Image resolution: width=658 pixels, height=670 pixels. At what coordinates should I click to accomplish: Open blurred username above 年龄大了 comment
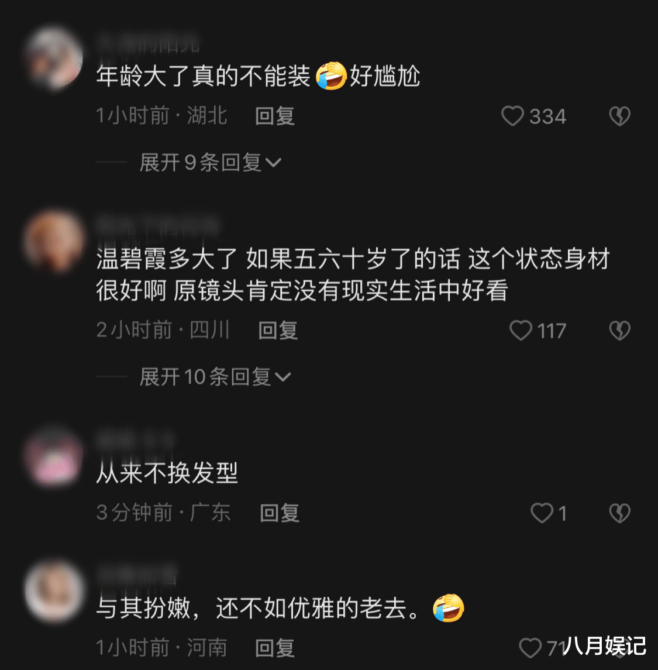click(148, 43)
